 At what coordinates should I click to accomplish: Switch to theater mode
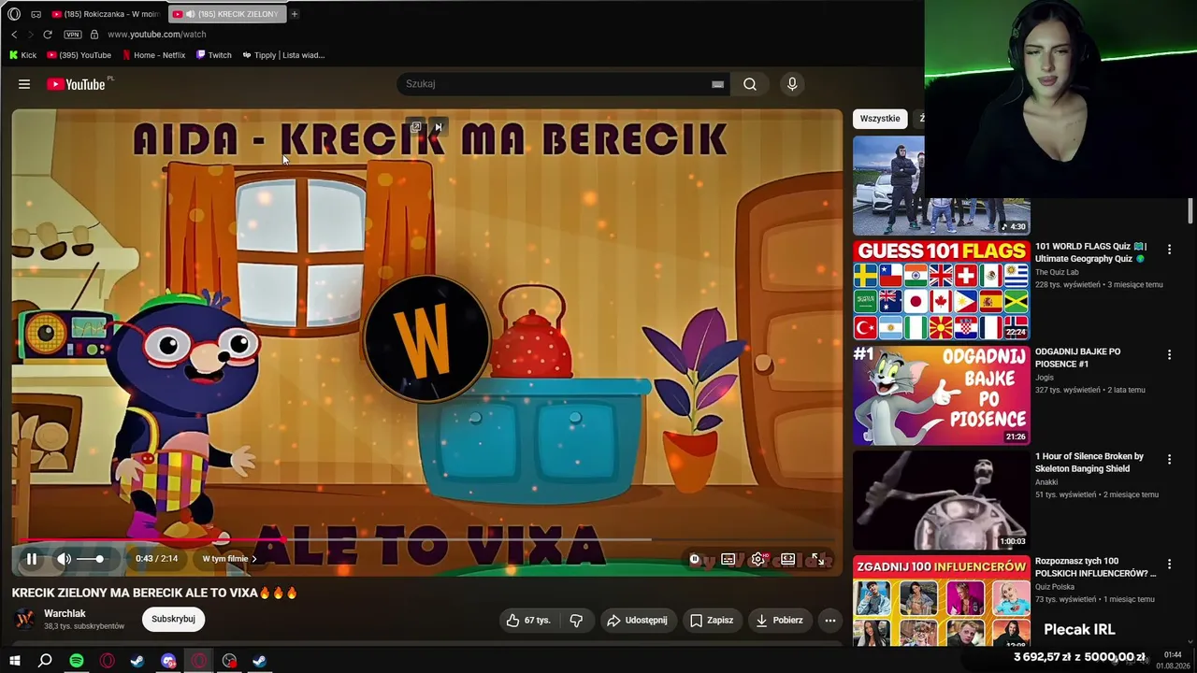coord(788,559)
